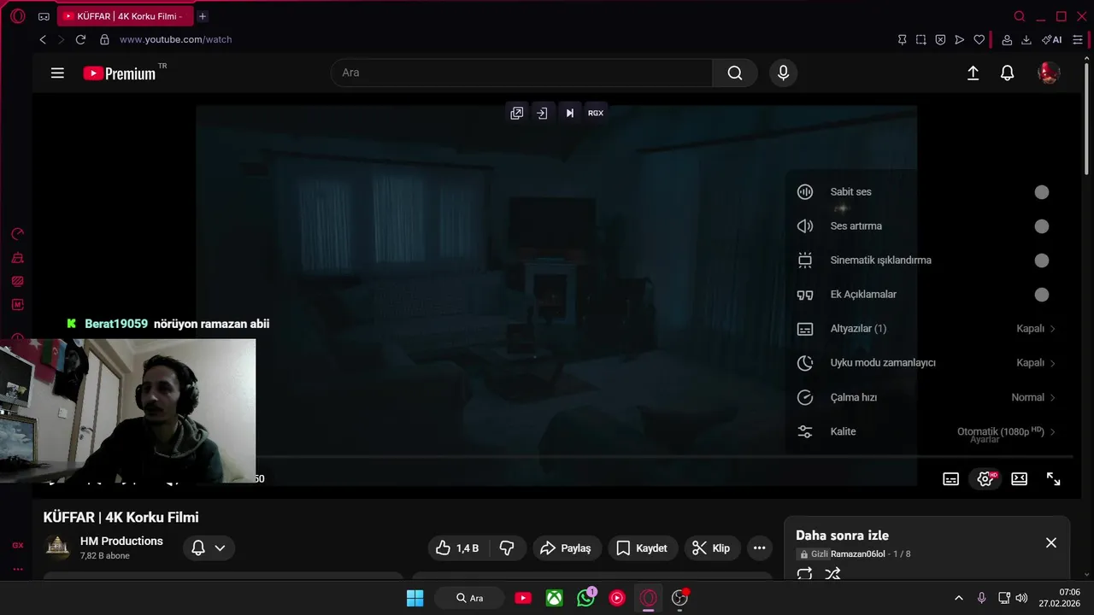Open Opera downloads icon

1026,39
